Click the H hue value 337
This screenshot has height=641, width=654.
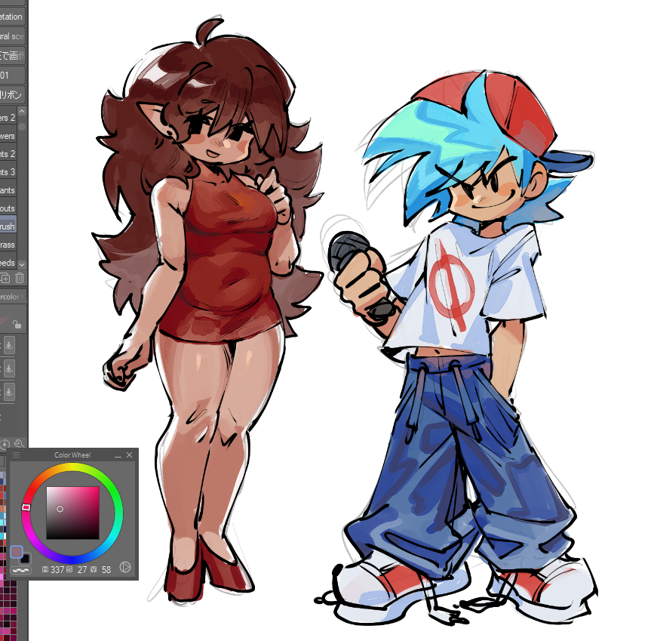tap(57, 569)
